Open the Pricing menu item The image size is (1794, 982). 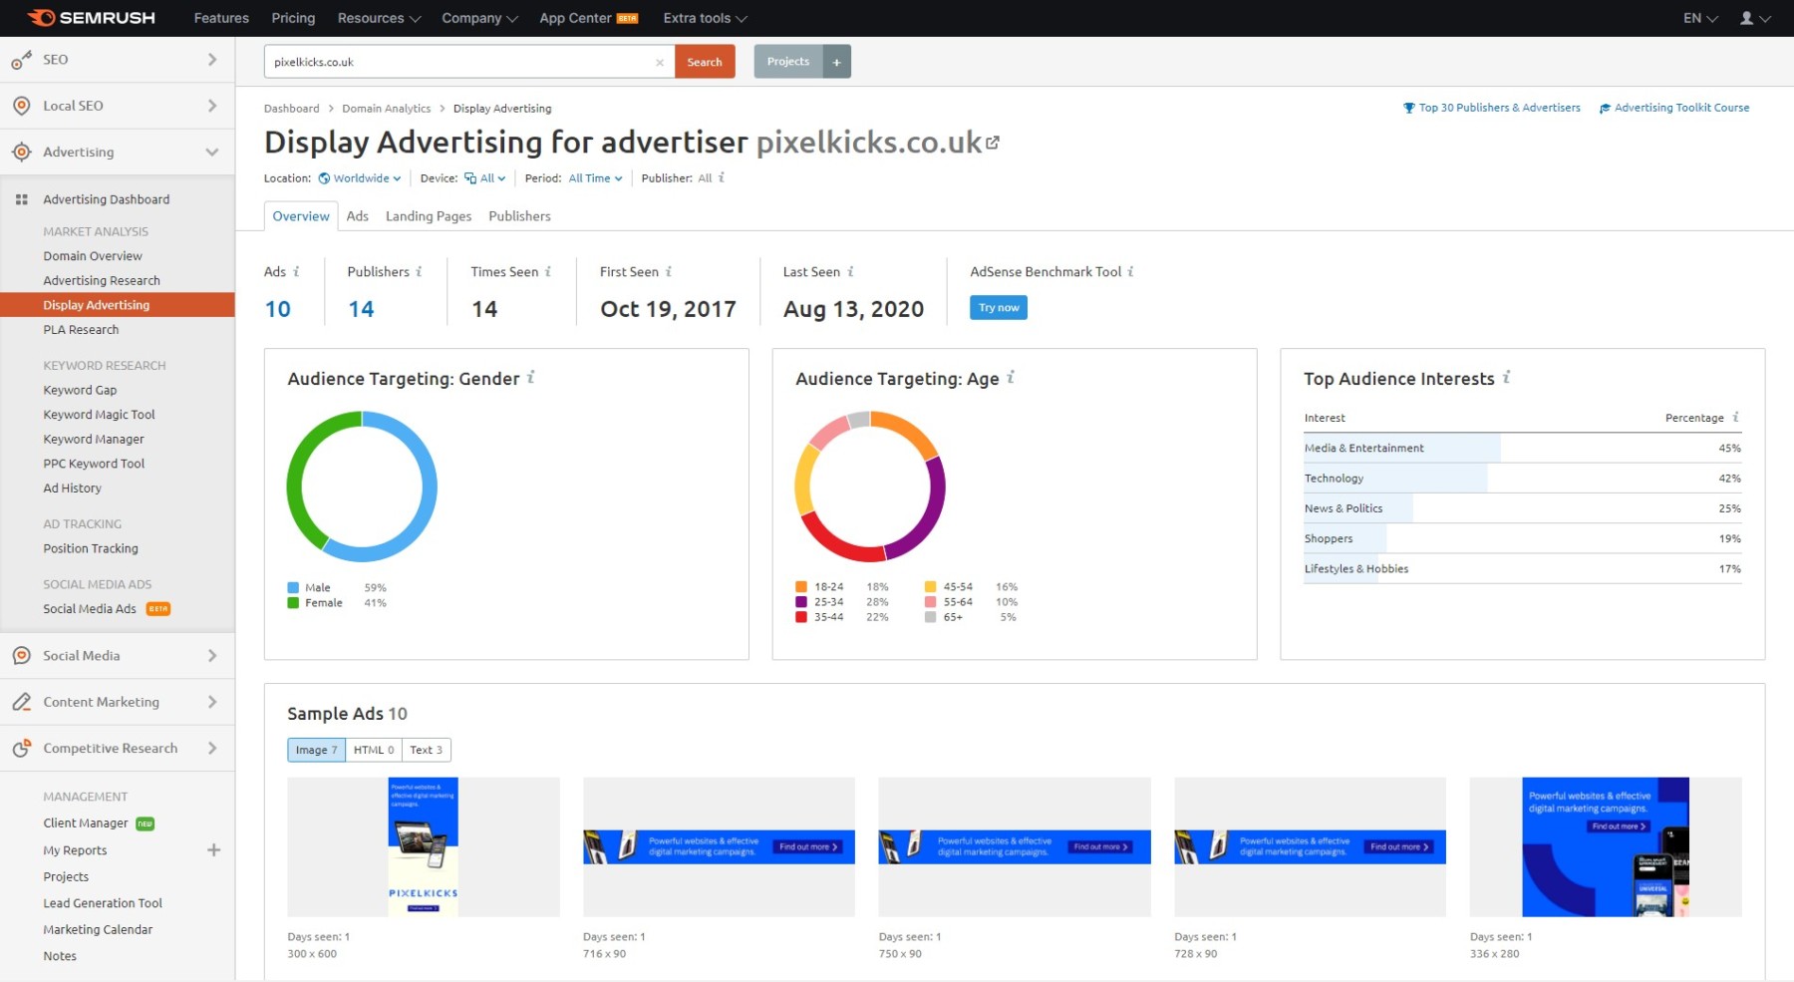(x=293, y=18)
